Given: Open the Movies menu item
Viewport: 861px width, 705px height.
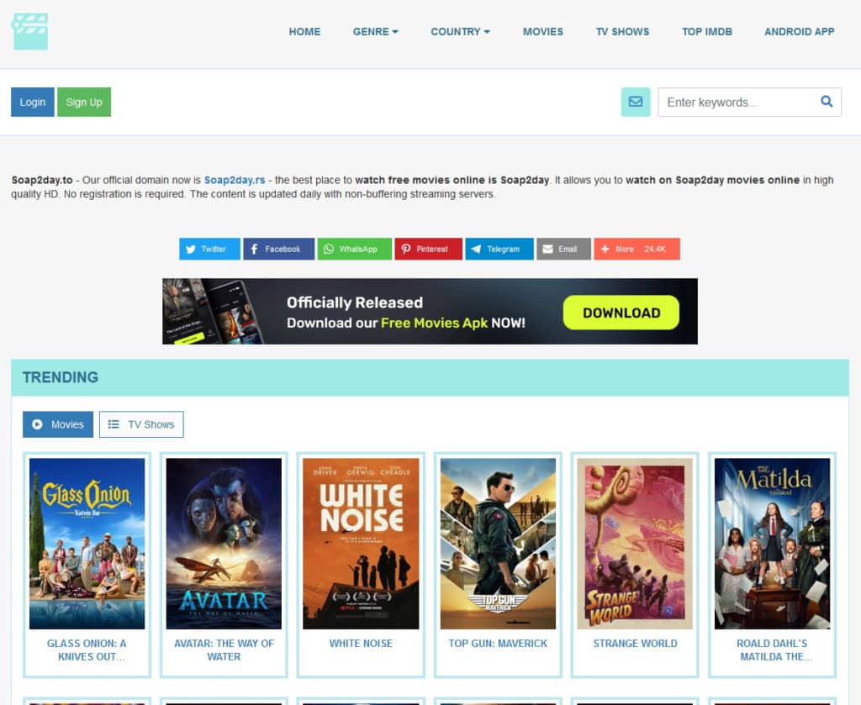Looking at the screenshot, I should click(x=543, y=32).
